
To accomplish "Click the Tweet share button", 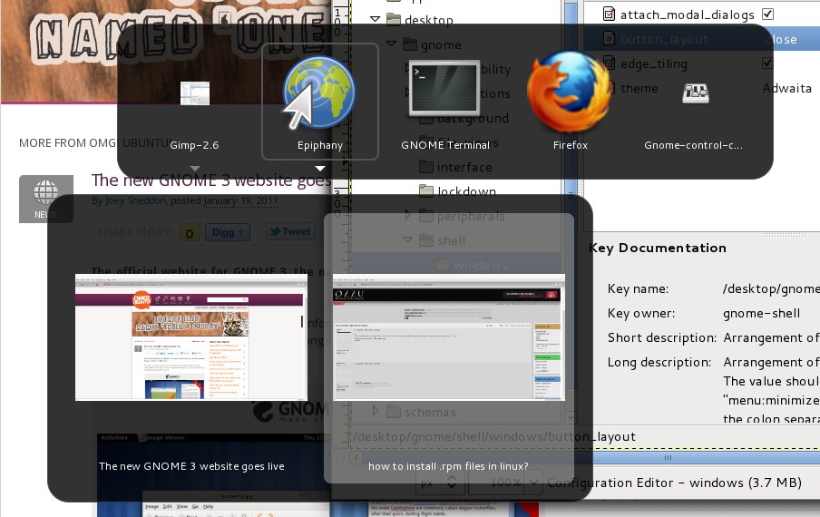I will click(290, 231).
